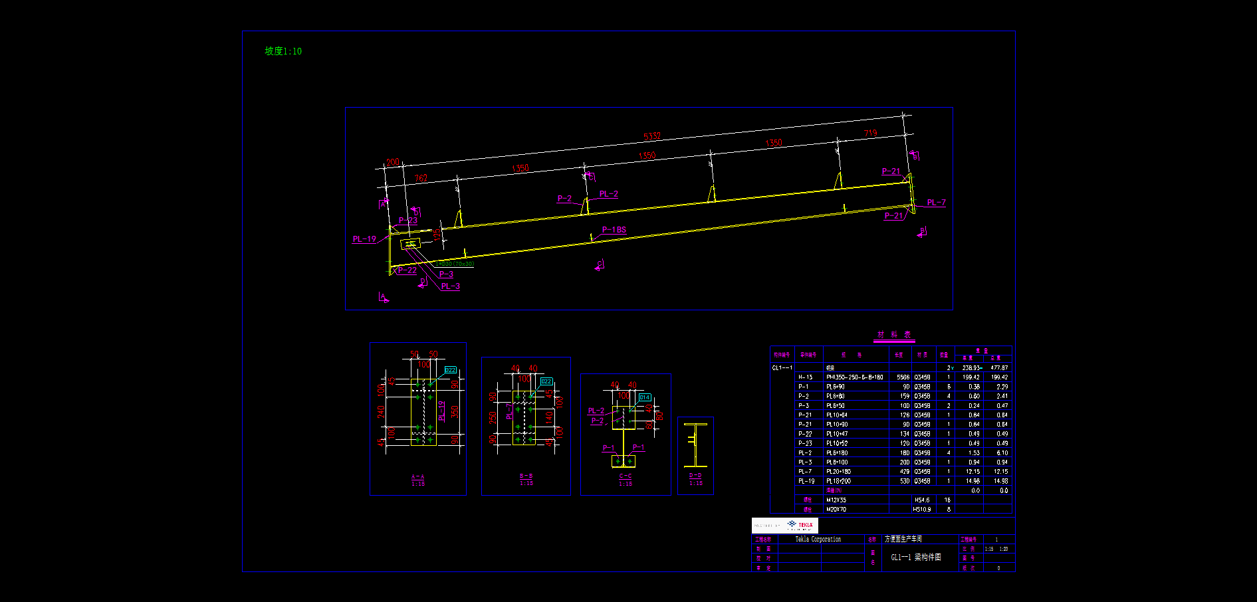Click the 材料表 material table heading
This screenshot has height=602, width=1257.
coord(893,335)
